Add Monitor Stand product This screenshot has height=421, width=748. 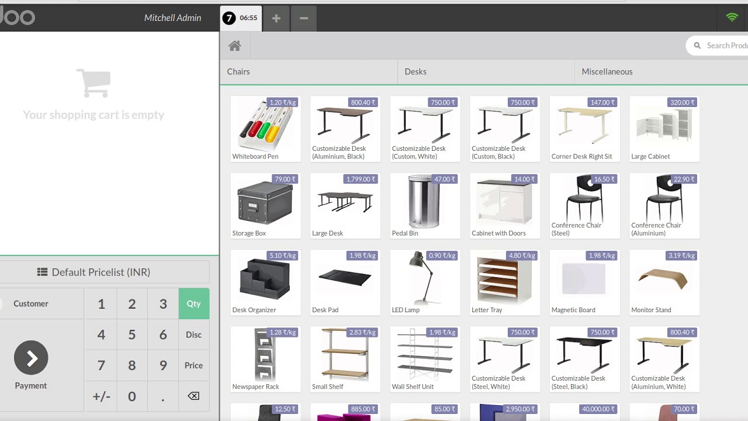(x=664, y=282)
